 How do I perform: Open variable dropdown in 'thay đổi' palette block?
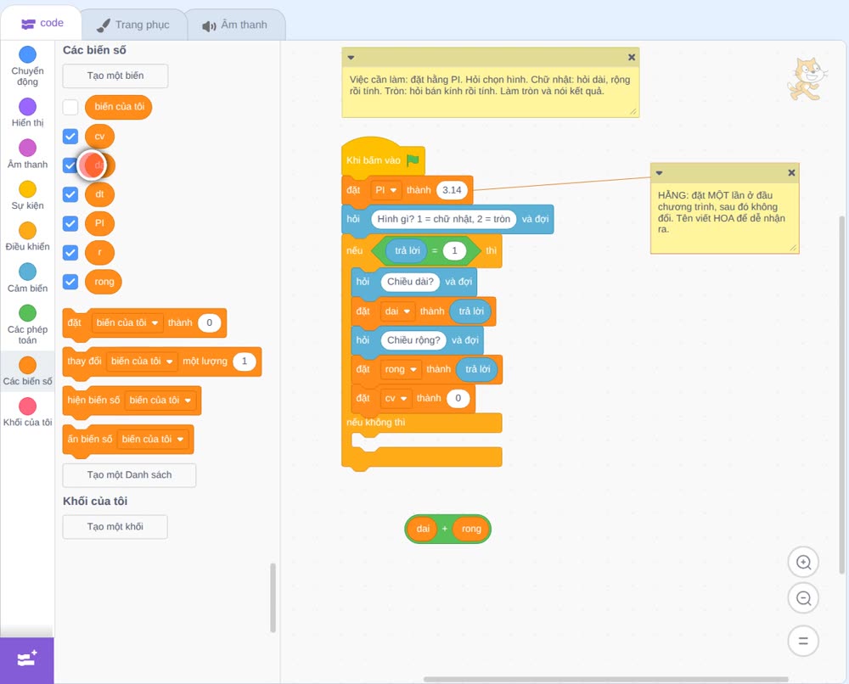pos(142,361)
